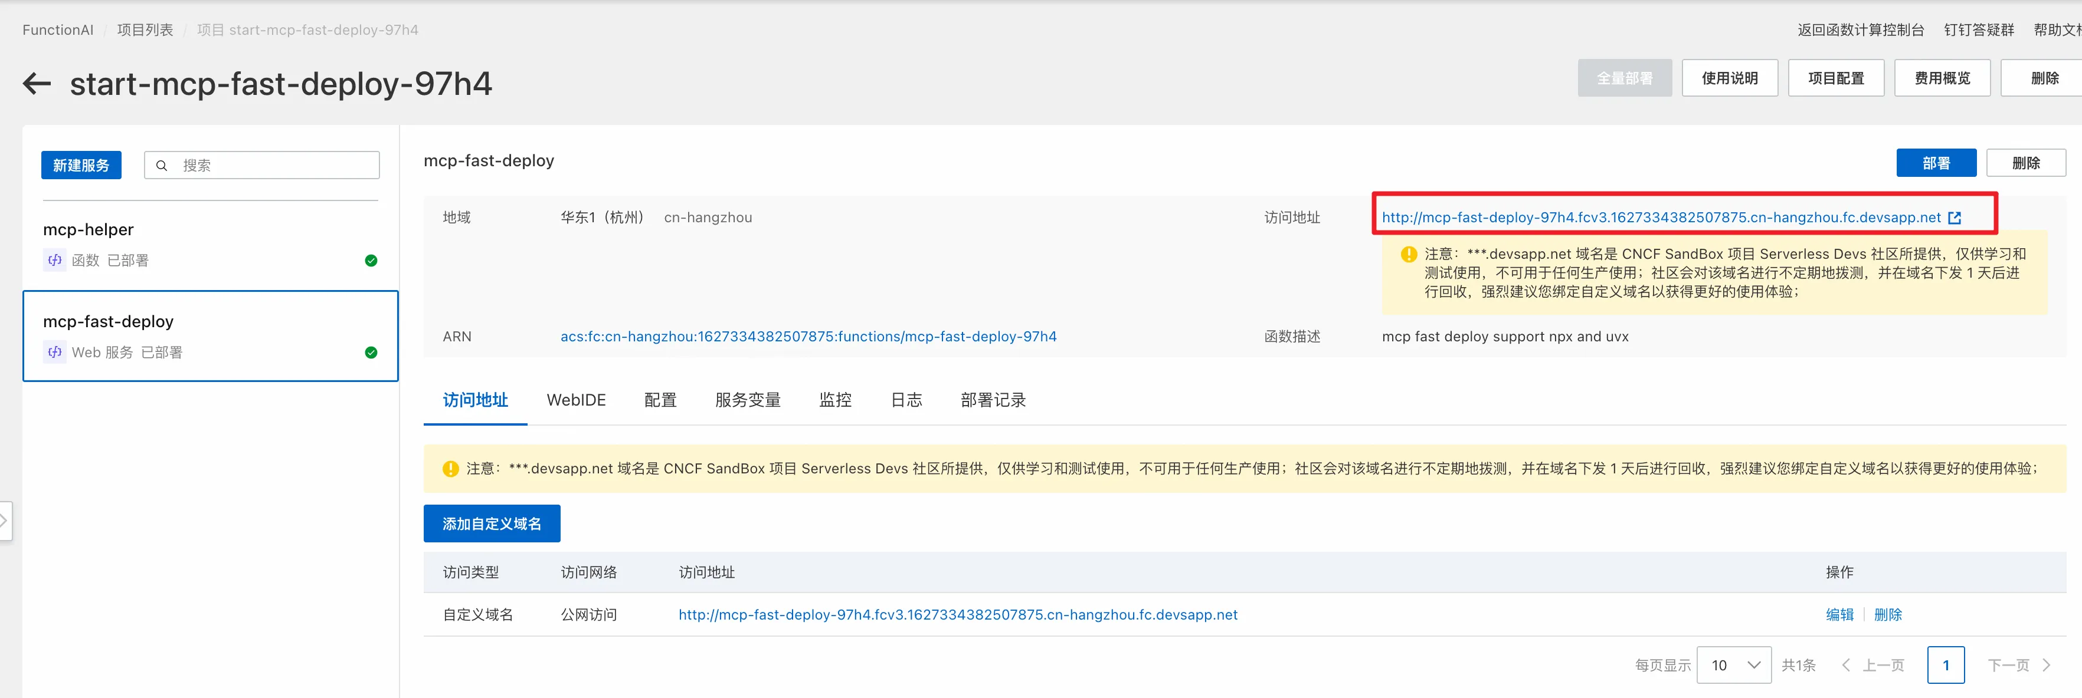Click the blue 部署 deploy button
Image resolution: width=2082 pixels, height=698 pixels.
pos(1936,162)
